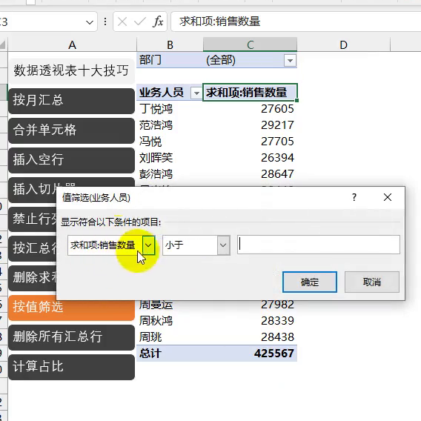The image size is (421, 421).
Task: Select the value 28339
Action: tap(277, 321)
